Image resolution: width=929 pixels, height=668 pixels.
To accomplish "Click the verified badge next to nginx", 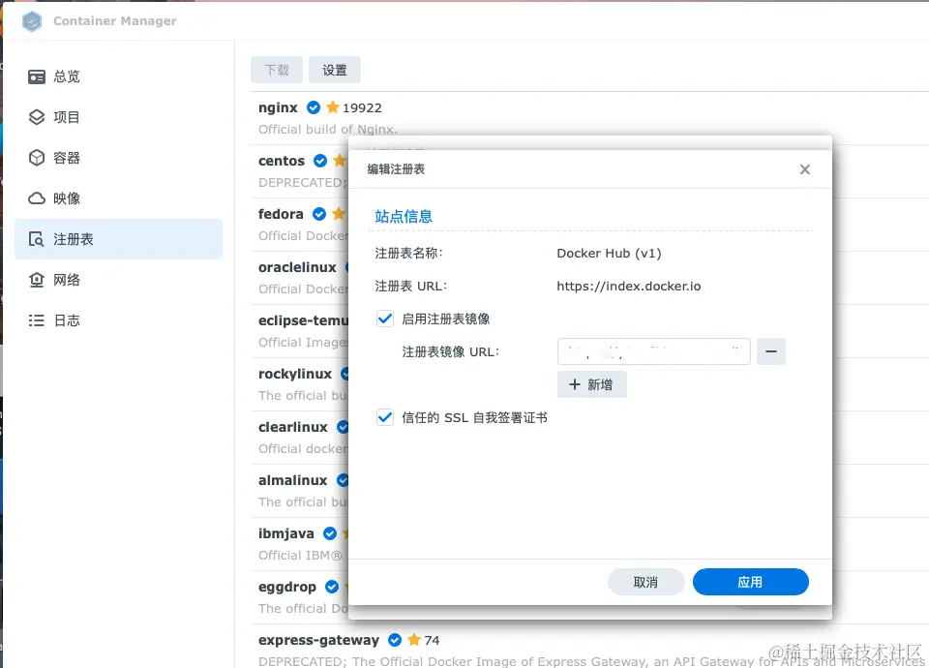I will [x=314, y=107].
